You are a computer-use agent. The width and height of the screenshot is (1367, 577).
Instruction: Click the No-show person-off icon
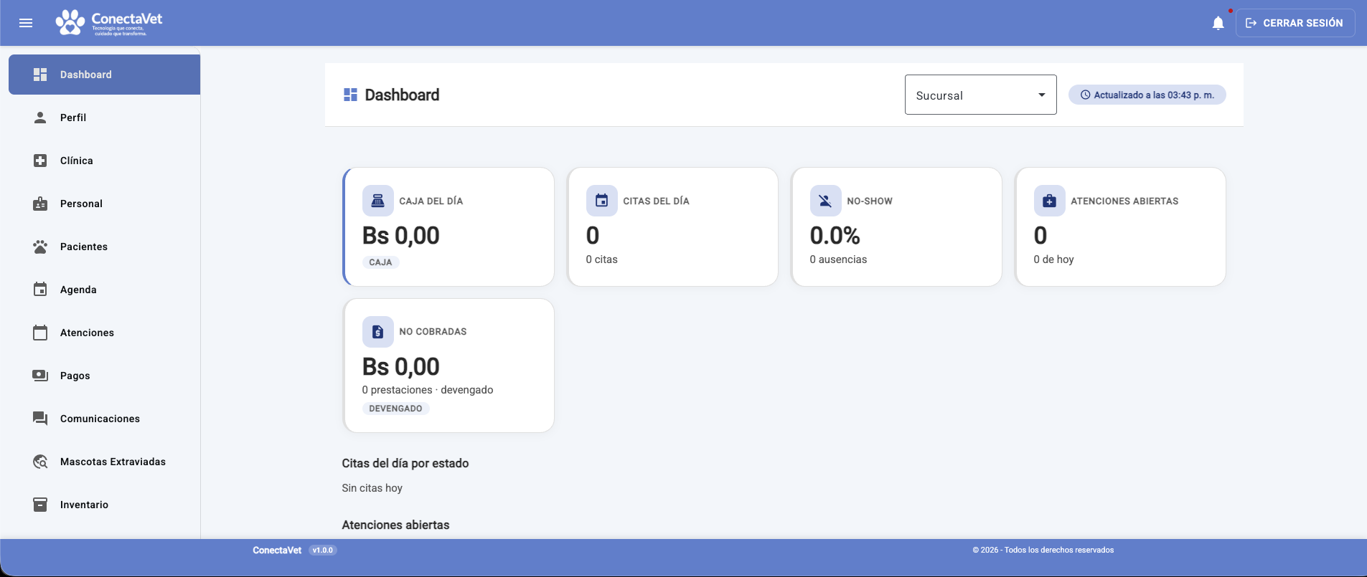(x=825, y=201)
